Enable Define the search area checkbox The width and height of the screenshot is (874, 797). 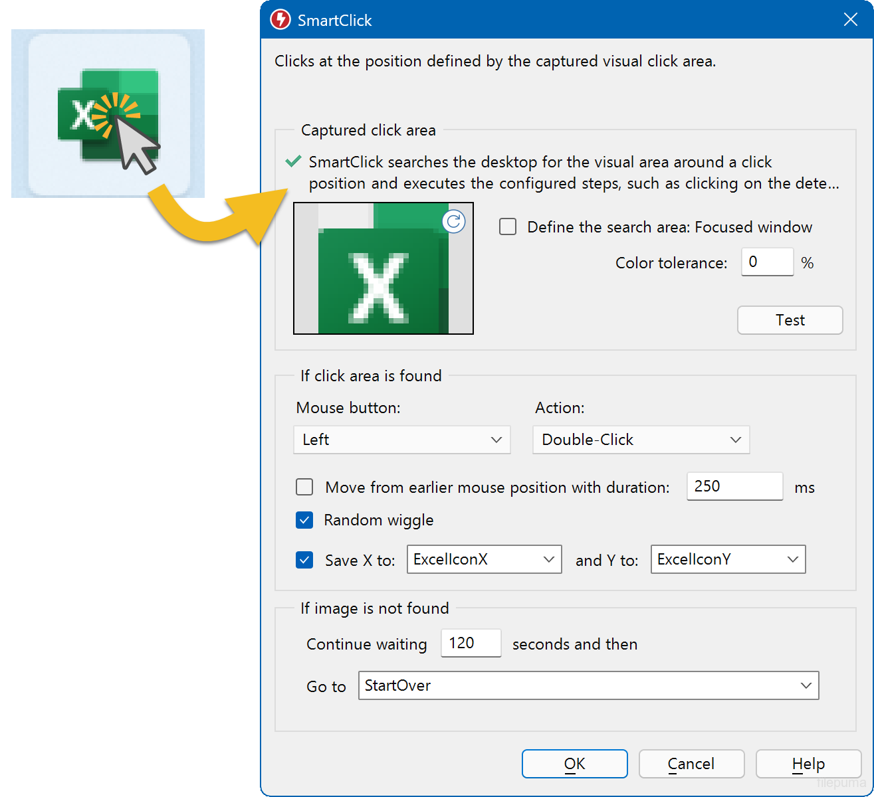click(x=508, y=227)
